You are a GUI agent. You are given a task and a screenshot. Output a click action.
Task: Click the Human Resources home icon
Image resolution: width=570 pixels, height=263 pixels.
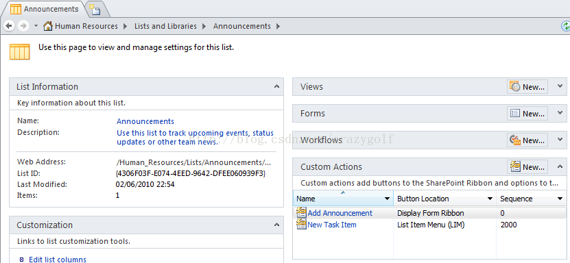[48, 26]
